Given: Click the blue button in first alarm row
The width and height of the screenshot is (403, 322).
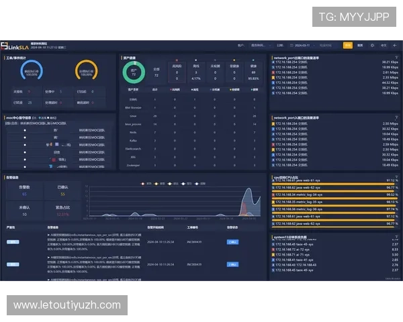Looking at the screenshot, I should pyautogui.click(x=232, y=241).
